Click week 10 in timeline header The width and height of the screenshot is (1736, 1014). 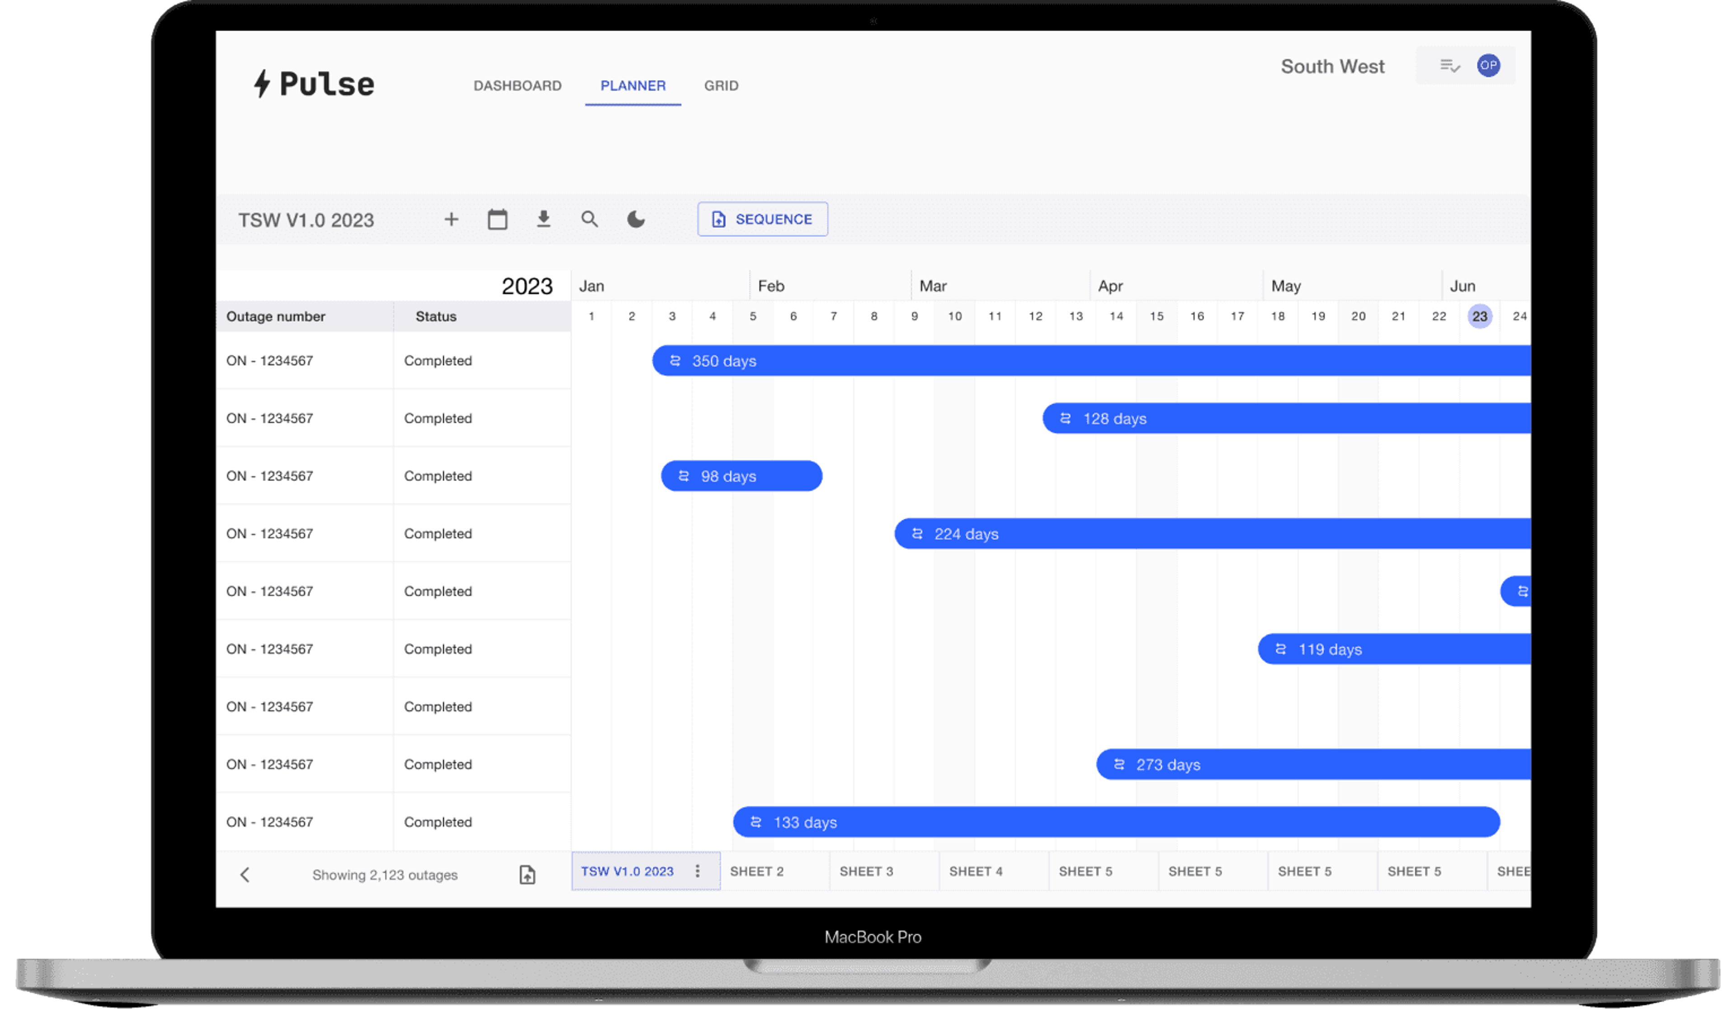(954, 316)
